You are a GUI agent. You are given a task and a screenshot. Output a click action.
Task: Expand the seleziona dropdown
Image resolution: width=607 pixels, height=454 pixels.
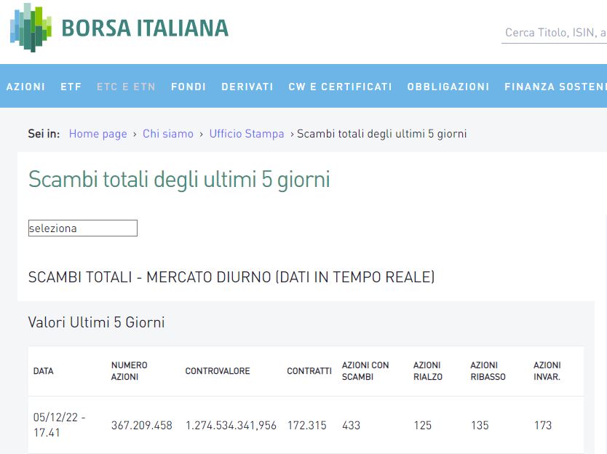coord(82,228)
